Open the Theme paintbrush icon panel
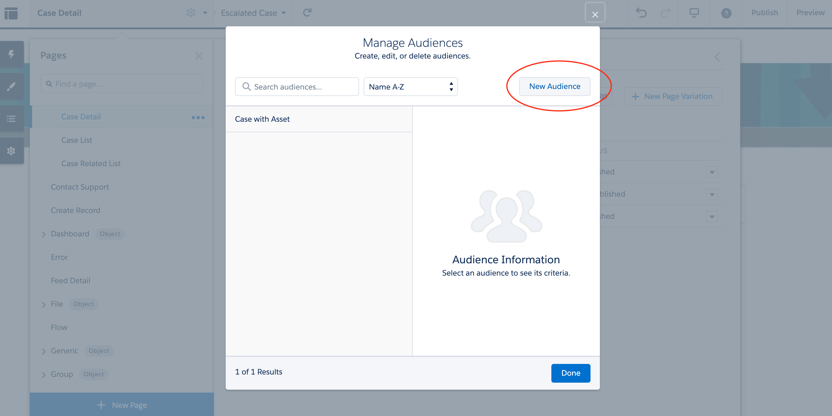 11,86
